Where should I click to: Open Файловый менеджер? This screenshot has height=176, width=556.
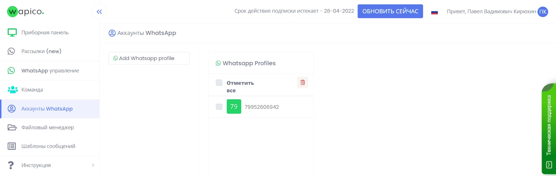50,127
